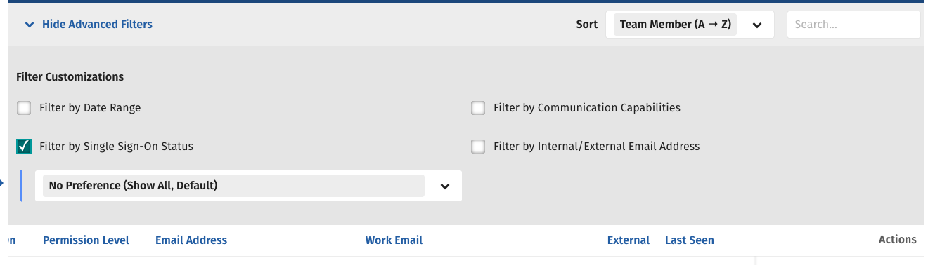
Task: Click the Filter by Single Sign-On Status label
Action: coord(116,147)
